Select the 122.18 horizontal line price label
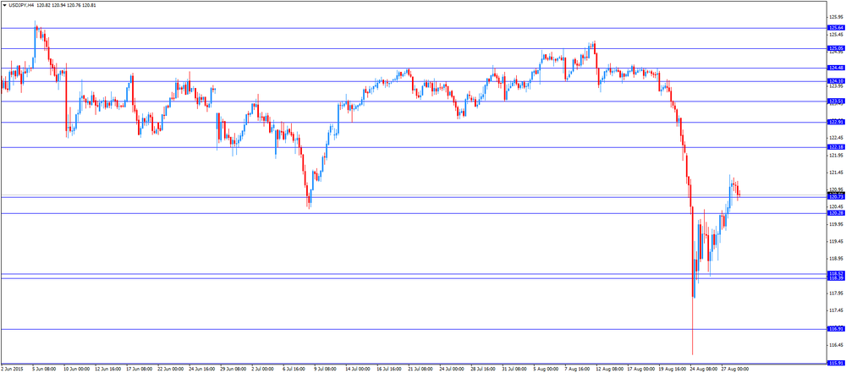Screen dimensions: 846x373 click(x=836, y=147)
